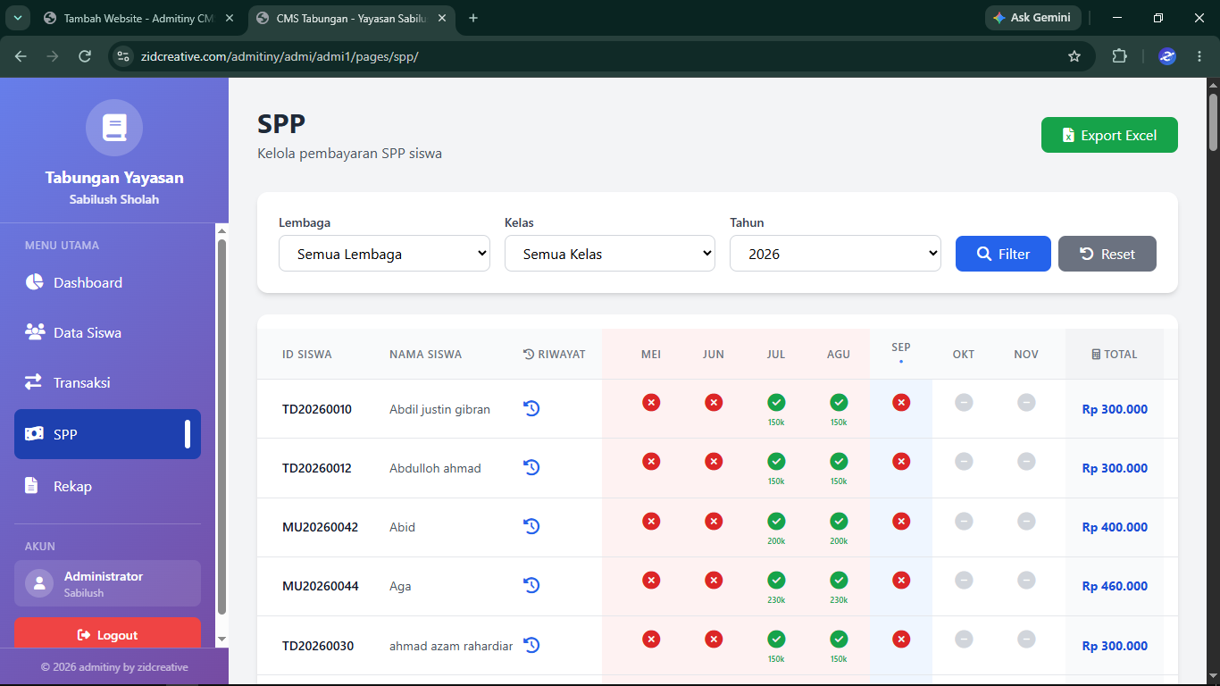Reload the page
The width and height of the screenshot is (1220, 686).
click(85, 56)
